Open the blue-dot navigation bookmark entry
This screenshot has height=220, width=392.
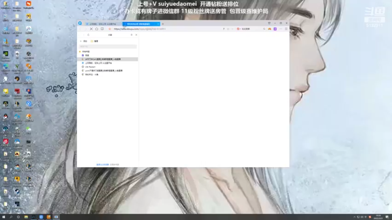coord(97,63)
